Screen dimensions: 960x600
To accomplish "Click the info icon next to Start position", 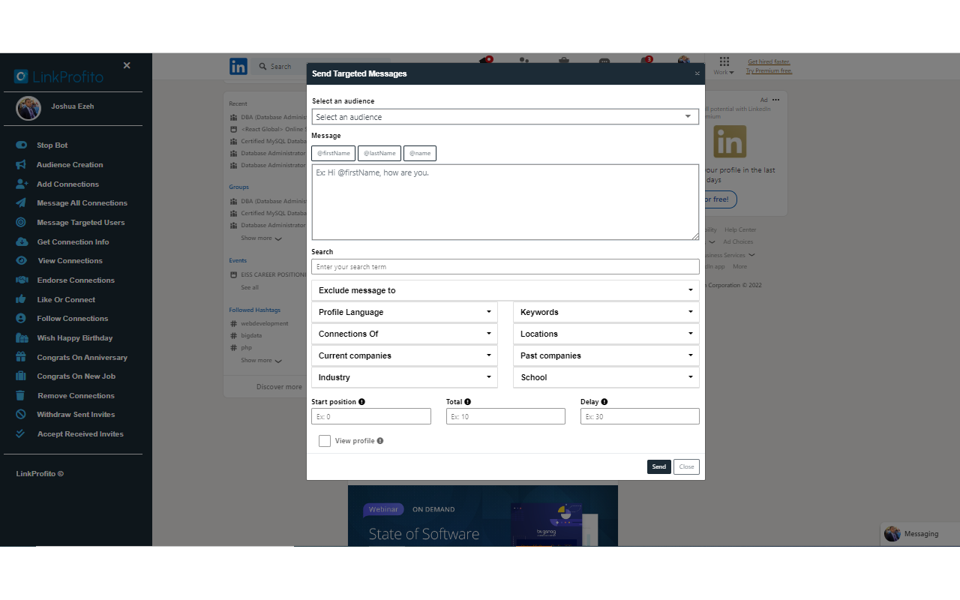I will [361, 402].
